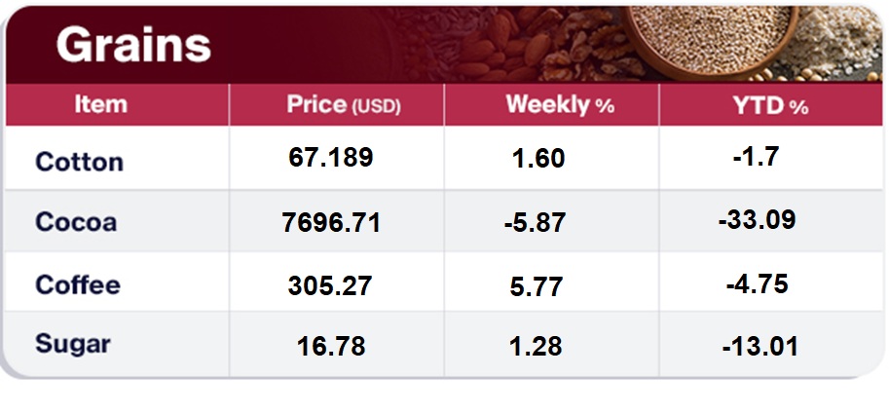
Task: Open the Sugar row label
Action: 73,343
